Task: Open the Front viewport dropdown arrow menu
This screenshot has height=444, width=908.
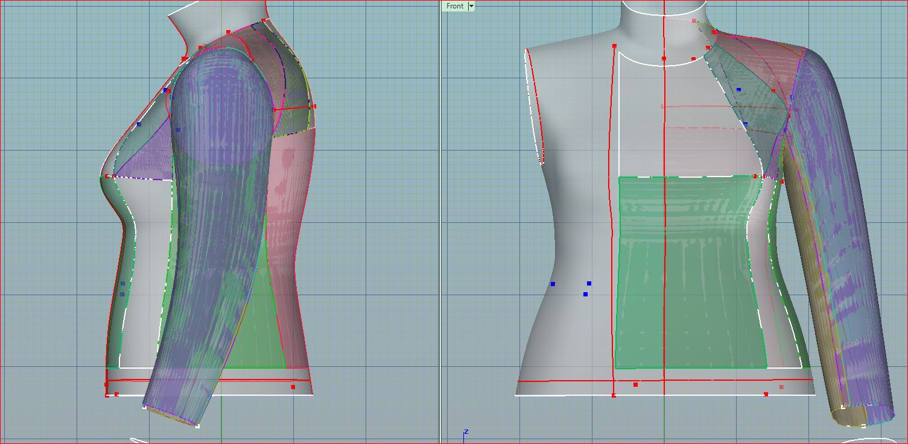Action: pyautogui.click(x=471, y=6)
